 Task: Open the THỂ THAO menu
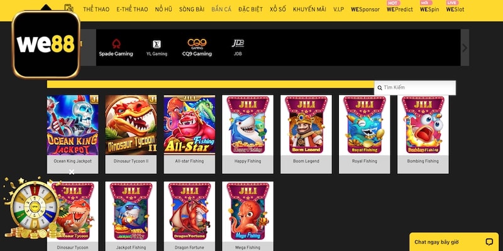(96, 9)
